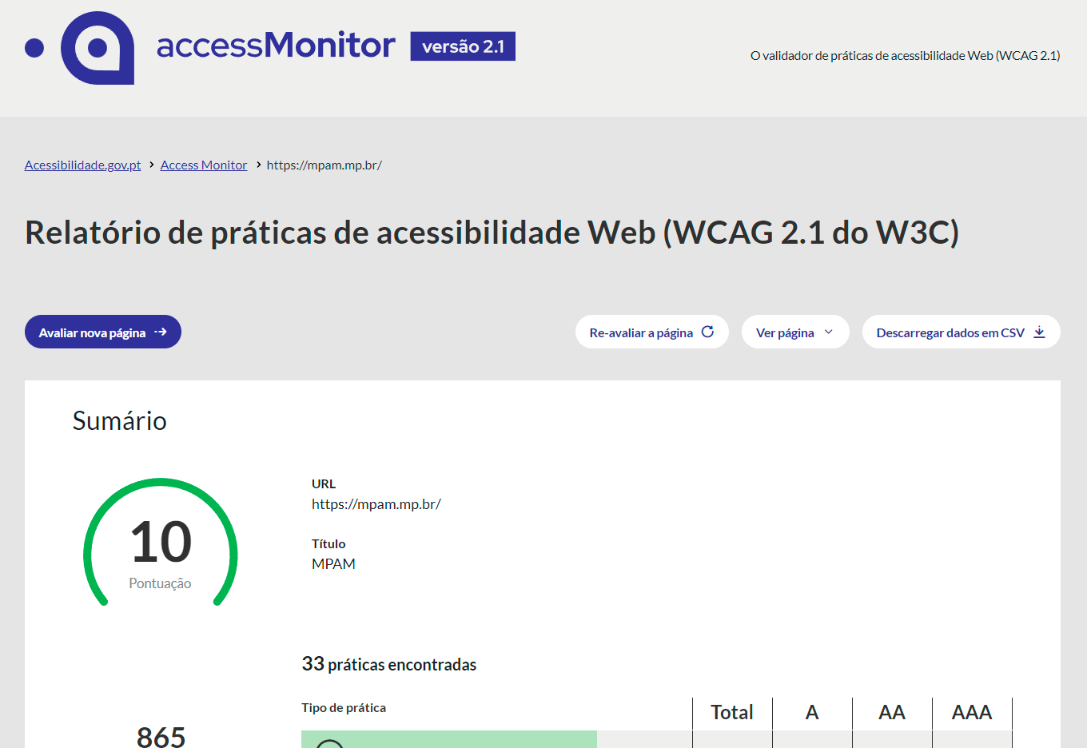Click the arrow icon in Avaliar nova página
The image size is (1087, 748).
pyautogui.click(x=161, y=332)
